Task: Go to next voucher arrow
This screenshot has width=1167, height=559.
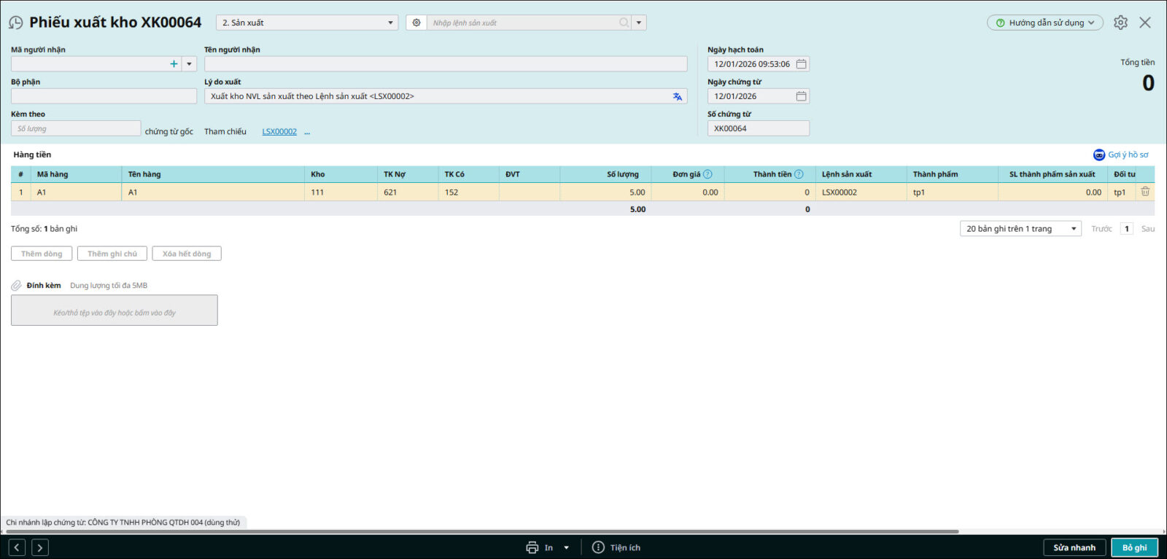Action: [40, 547]
